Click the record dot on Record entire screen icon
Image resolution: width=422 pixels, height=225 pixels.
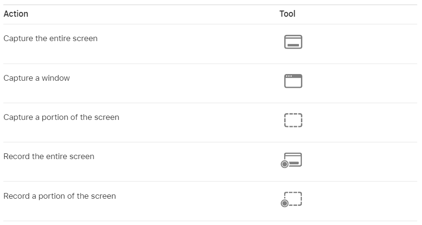(x=285, y=164)
